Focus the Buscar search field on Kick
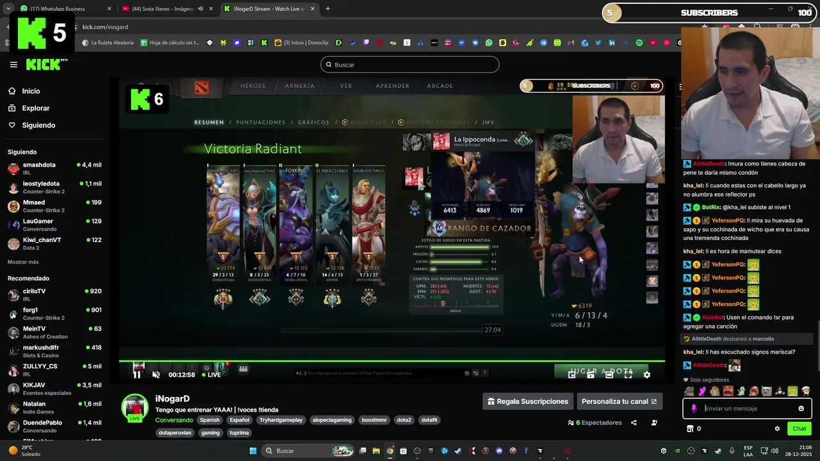 coord(410,65)
